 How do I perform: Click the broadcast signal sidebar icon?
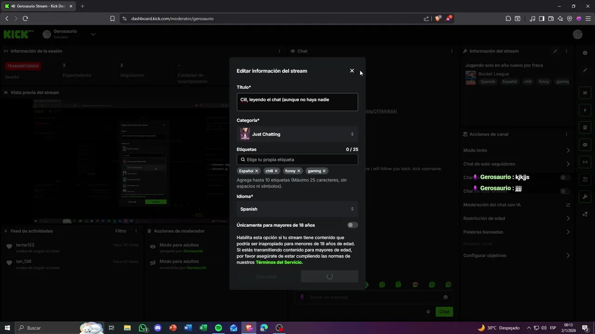[x=585, y=162]
